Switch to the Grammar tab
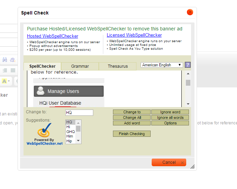Viewport: 237px width, 189px height. pyautogui.click(x=80, y=66)
